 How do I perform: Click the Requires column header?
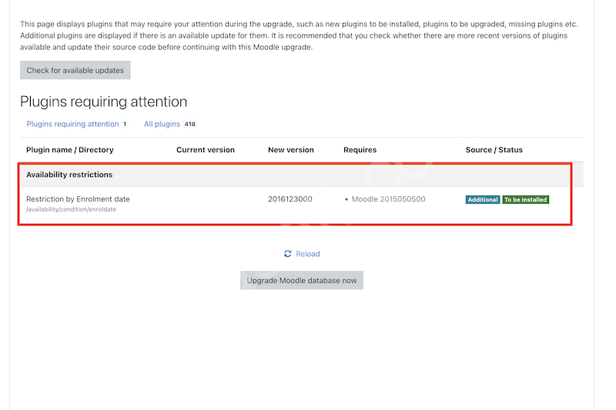coord(360,150)
